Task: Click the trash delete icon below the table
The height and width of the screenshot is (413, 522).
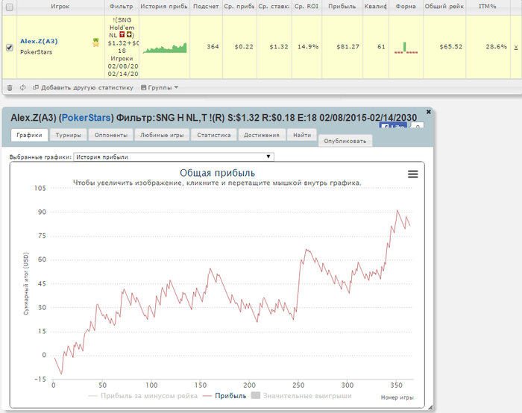Action: [x=10, y=87]
